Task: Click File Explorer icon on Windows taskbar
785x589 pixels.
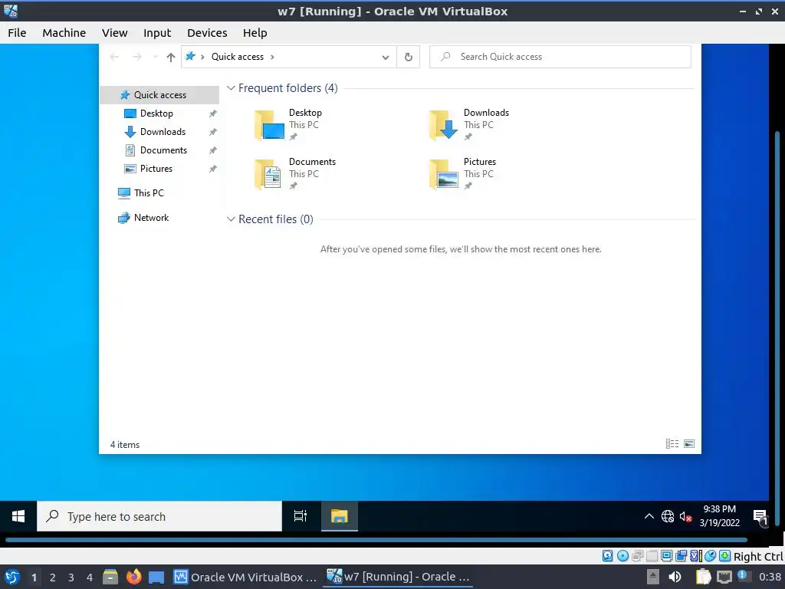Action: point(339,516)
